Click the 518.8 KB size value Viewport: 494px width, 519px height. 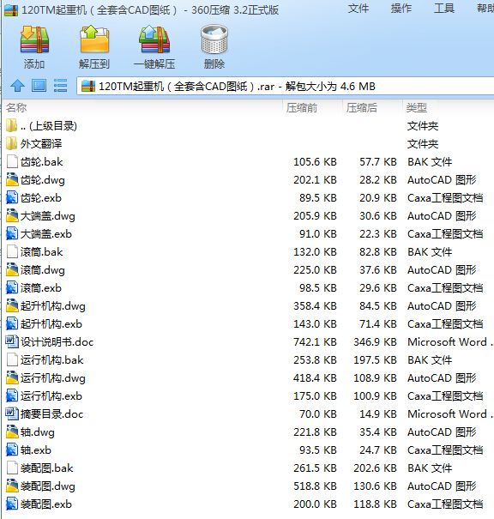[315, 486]
